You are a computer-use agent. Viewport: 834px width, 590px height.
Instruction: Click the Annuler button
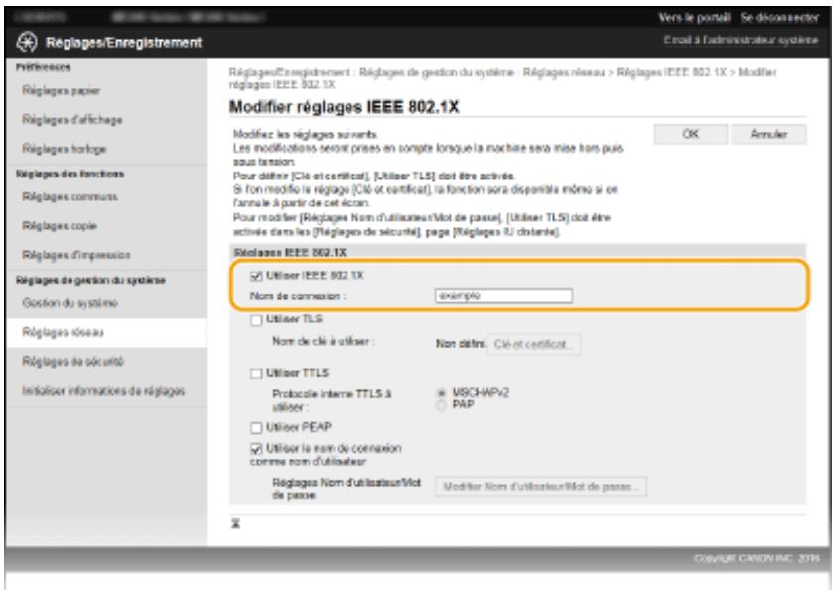tap(768, 134)
